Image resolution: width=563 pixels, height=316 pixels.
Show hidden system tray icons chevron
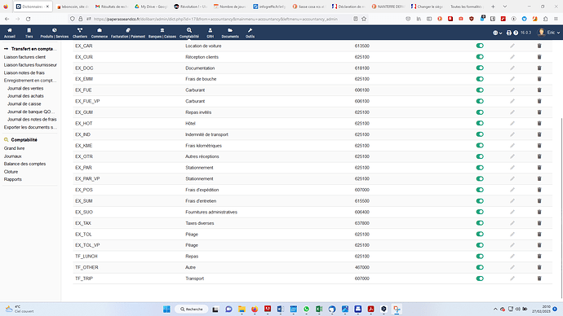(495, 309)
